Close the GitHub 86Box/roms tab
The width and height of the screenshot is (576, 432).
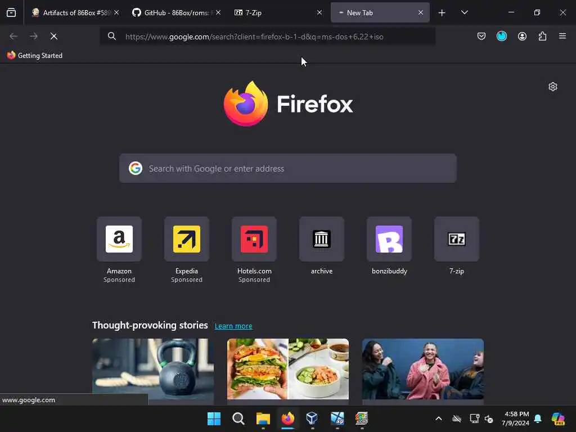[x=218, y=12]
